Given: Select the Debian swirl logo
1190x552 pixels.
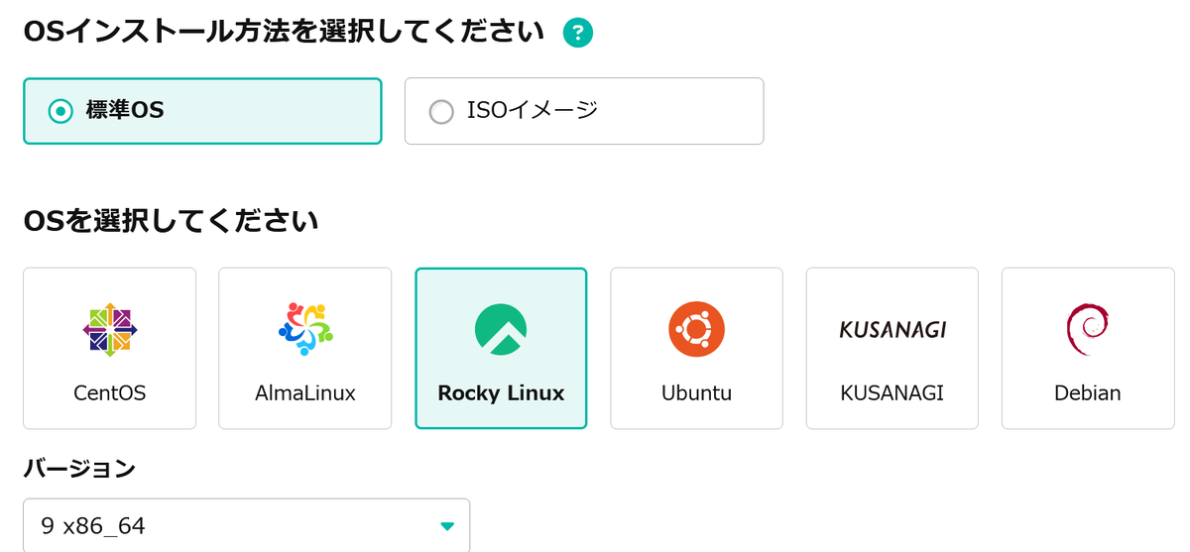Looking at the screenshot, I should coord(1088,330).
